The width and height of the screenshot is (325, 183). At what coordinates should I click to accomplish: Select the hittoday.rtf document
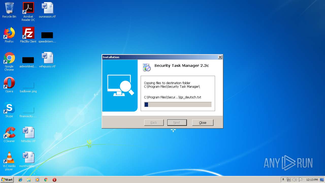[x=28, y=135]
